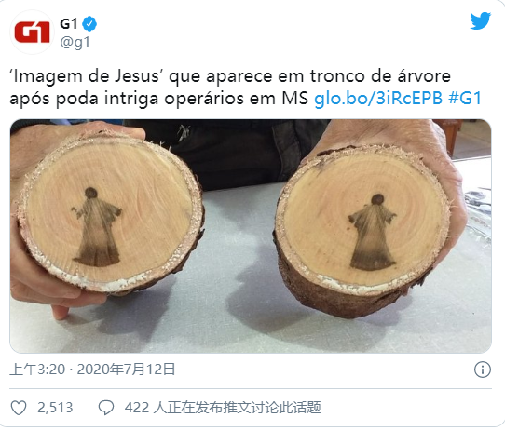Open the G1 profile avatar
Image resolution: width=505 pixels, height=431 pixels.
pyautogui.click(x=33, y=33)
